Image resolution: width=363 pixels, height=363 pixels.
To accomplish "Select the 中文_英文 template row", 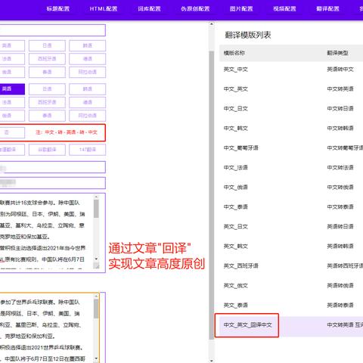I will point(291,89).
